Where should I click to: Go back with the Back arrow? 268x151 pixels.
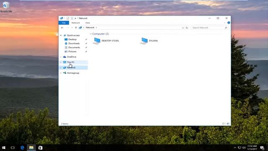[x=62, y=28]
